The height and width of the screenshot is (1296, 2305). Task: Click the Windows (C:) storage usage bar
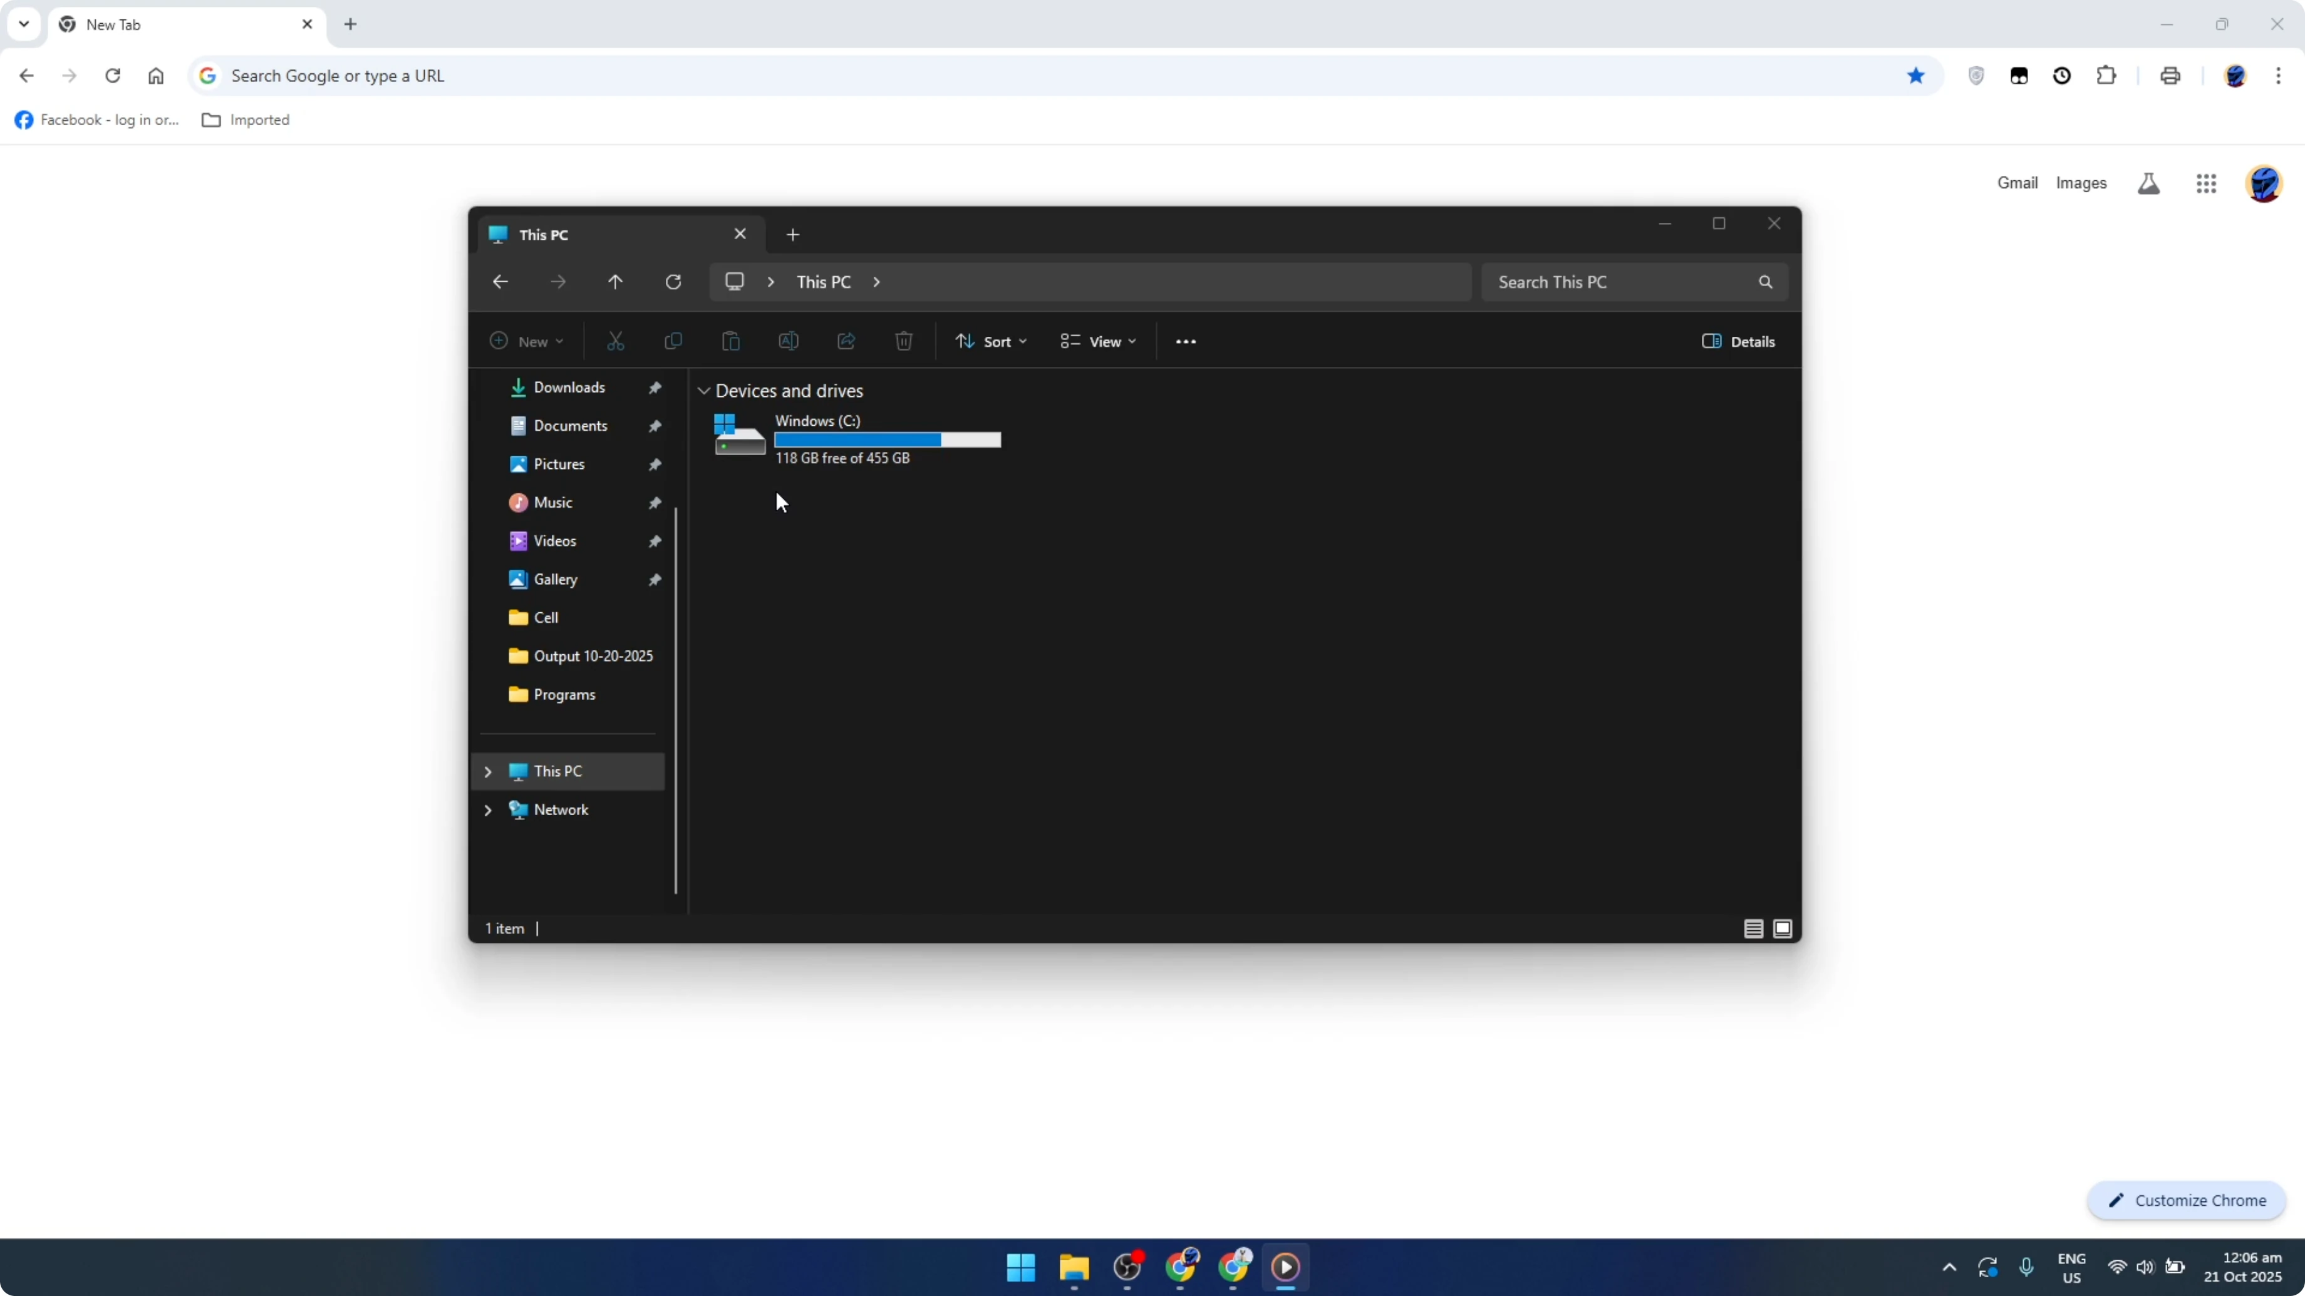coord(888,440)
